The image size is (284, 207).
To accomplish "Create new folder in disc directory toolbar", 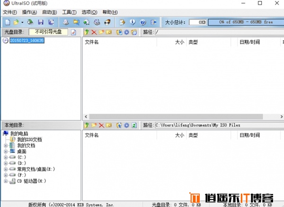I will point(101,32).
